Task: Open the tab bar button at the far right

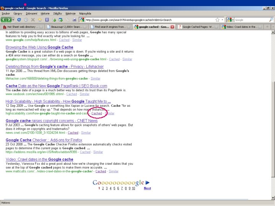Action: click(x=273, y=27)
